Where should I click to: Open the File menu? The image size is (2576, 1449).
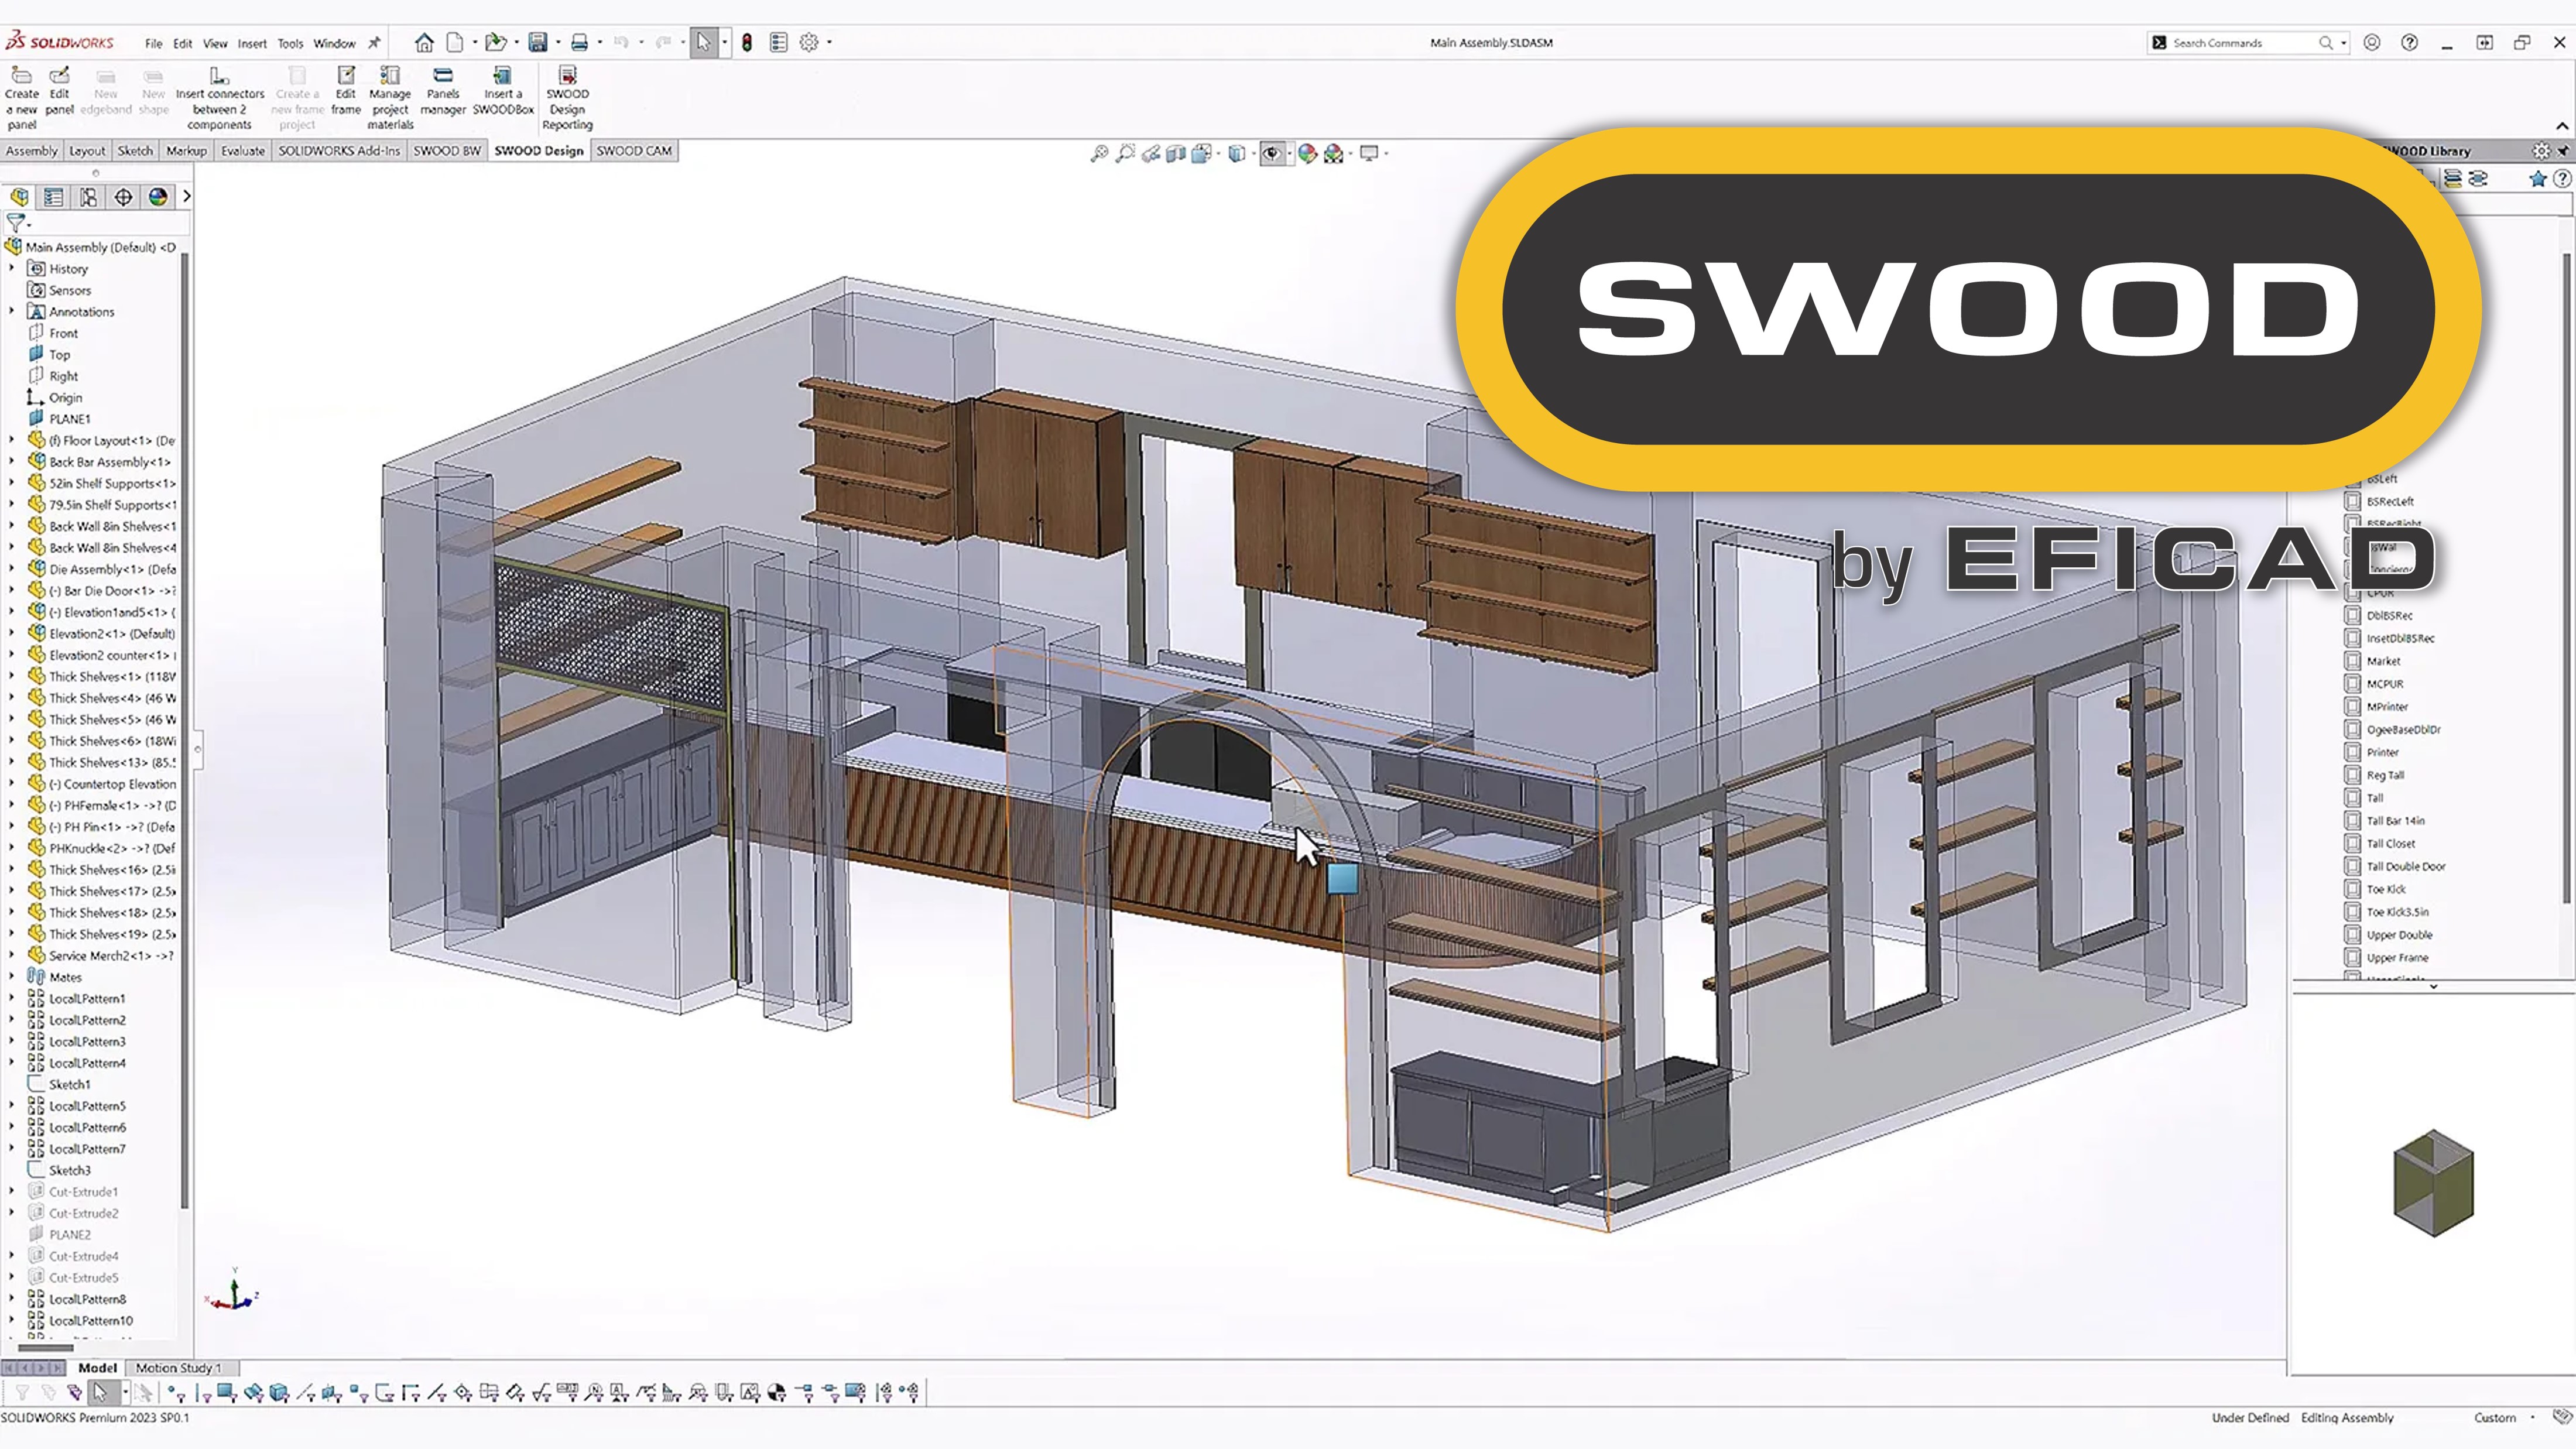pyautogui.click(x=153, y=43)
